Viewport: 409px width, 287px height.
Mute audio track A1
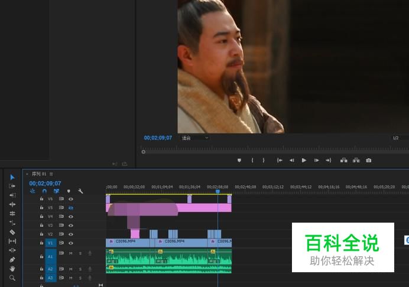point(71,253)
